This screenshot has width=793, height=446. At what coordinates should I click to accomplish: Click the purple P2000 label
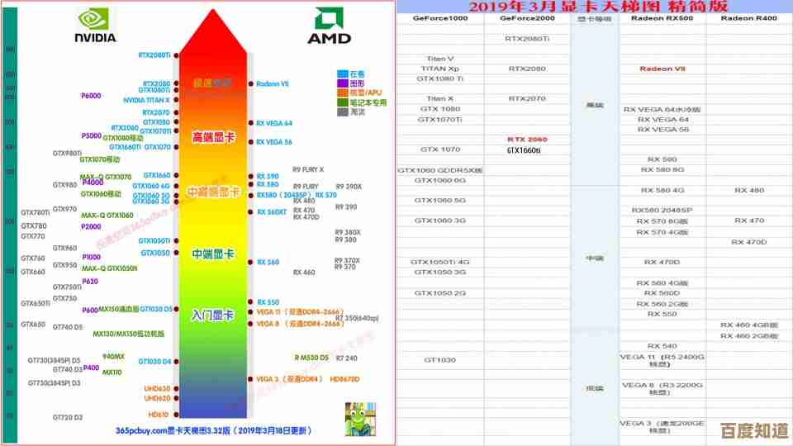pyautogui.click(x=91, y=226)
